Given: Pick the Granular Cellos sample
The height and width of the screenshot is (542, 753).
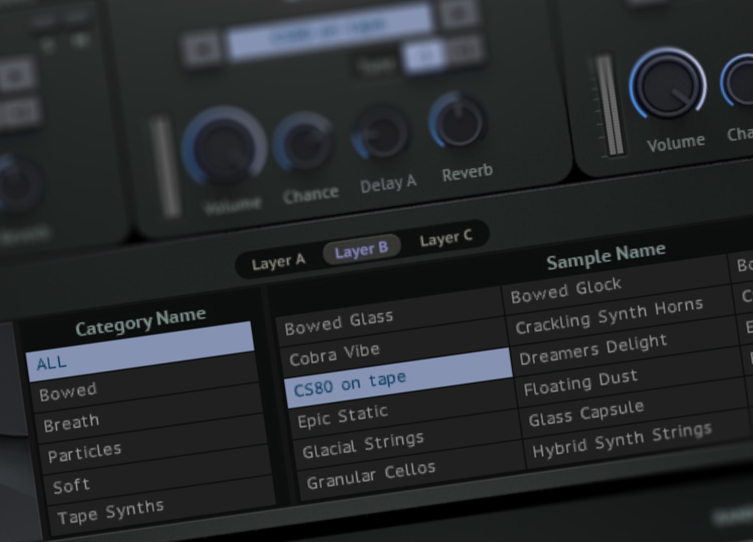Looking at the screenshot, I should (x=412, y=471).
